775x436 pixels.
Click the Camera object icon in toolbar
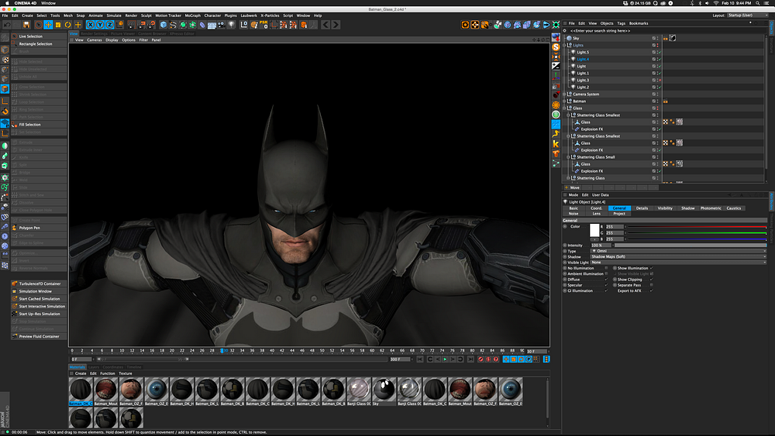tap(222, 25)
